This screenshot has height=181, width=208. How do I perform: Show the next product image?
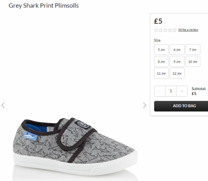pyautogui.click(x=144, y=105)
